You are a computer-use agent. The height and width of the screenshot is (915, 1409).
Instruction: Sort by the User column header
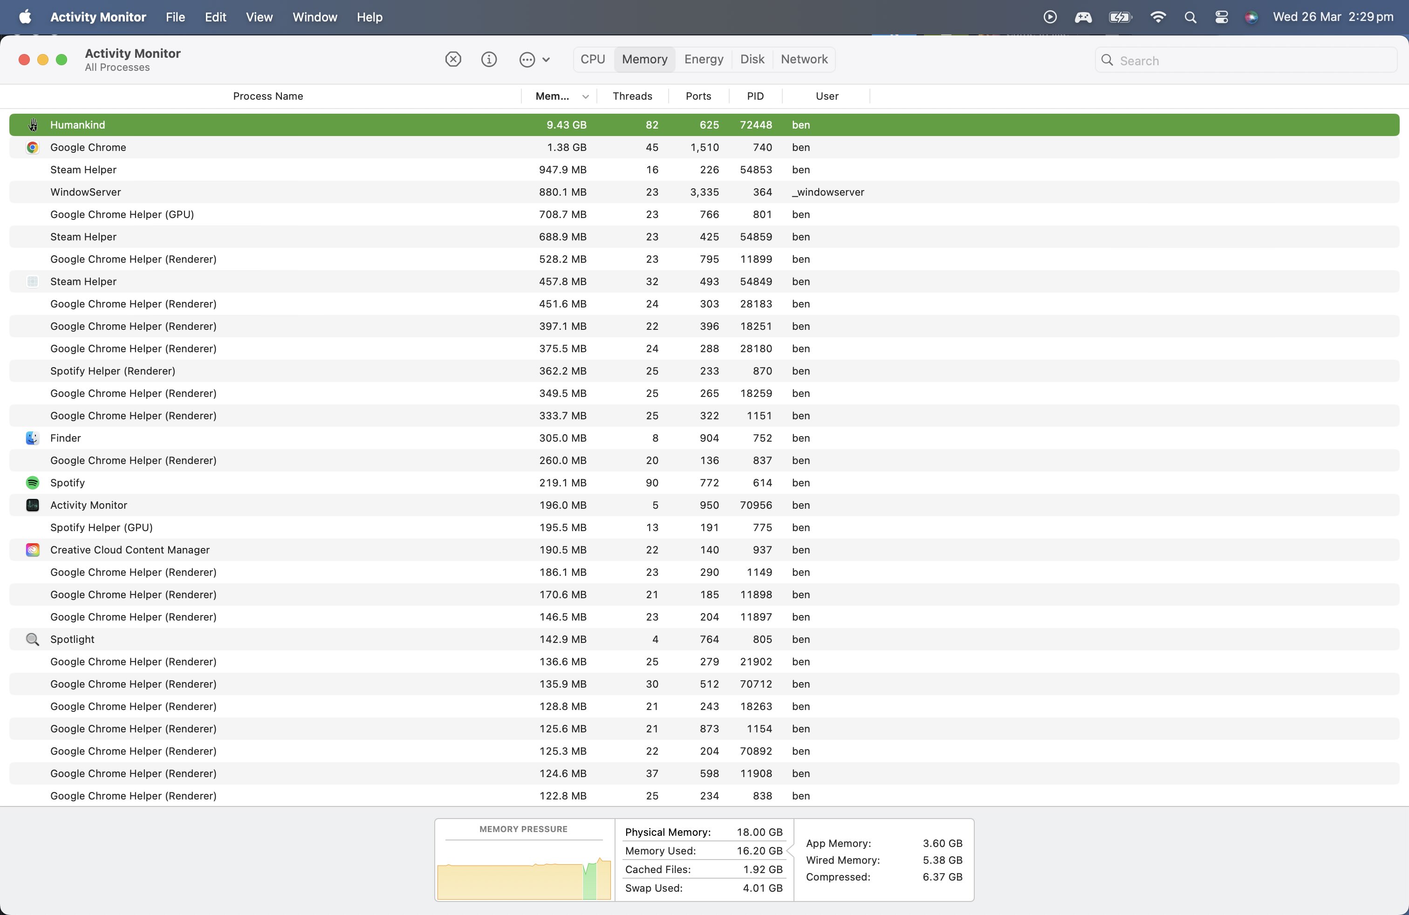click(827, 96)
